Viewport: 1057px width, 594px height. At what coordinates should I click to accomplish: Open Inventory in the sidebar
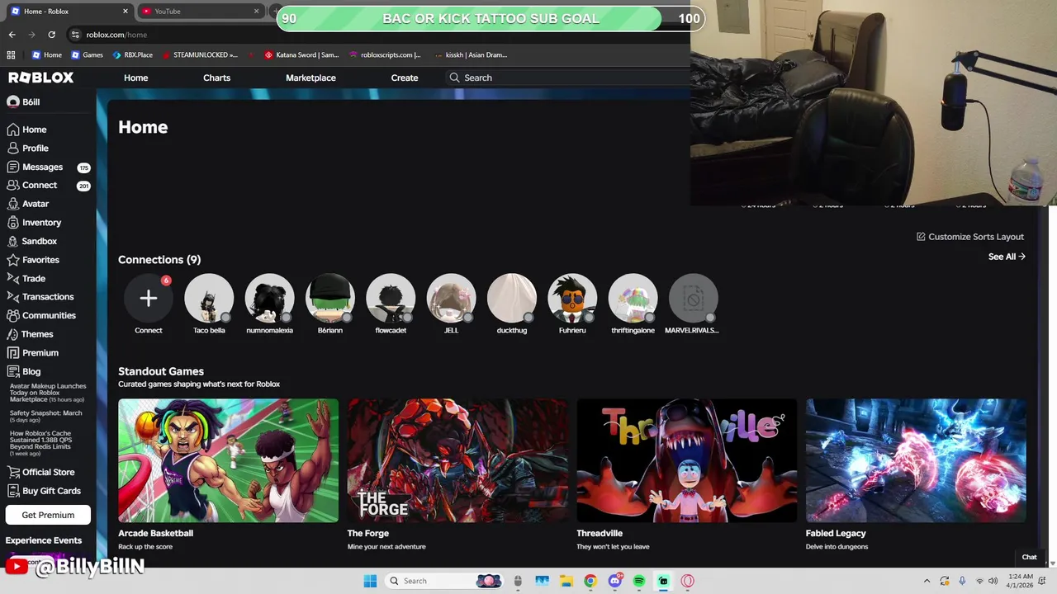[x=34, y=223]
